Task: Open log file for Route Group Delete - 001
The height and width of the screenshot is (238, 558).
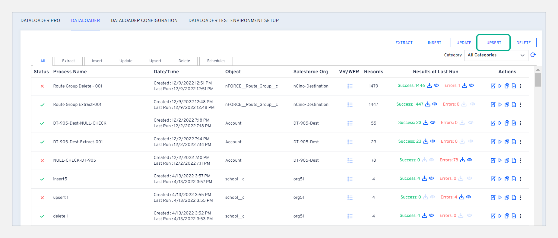Action: coord(514,86)
